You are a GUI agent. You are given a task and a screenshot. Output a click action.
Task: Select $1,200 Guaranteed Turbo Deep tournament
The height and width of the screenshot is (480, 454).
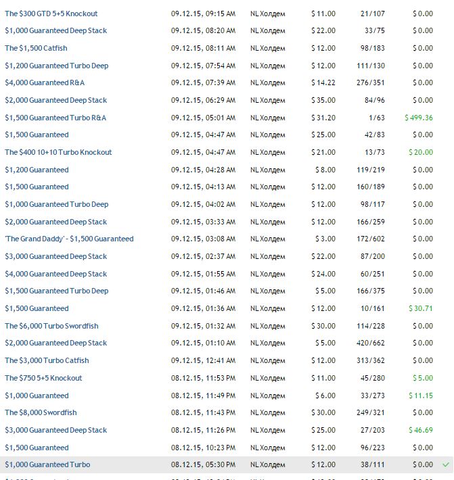point(56,66)
